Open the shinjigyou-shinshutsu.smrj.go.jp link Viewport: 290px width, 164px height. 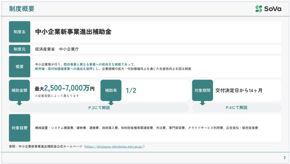[x=114, y=146]
